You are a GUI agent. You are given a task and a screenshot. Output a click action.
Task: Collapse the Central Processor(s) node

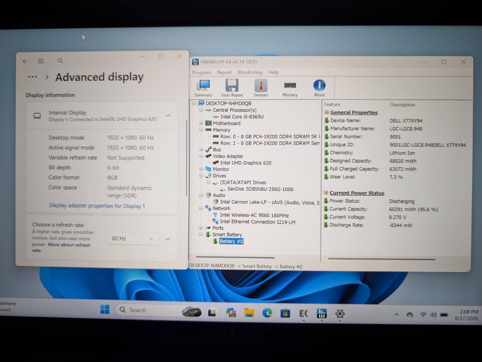(201, 110)
